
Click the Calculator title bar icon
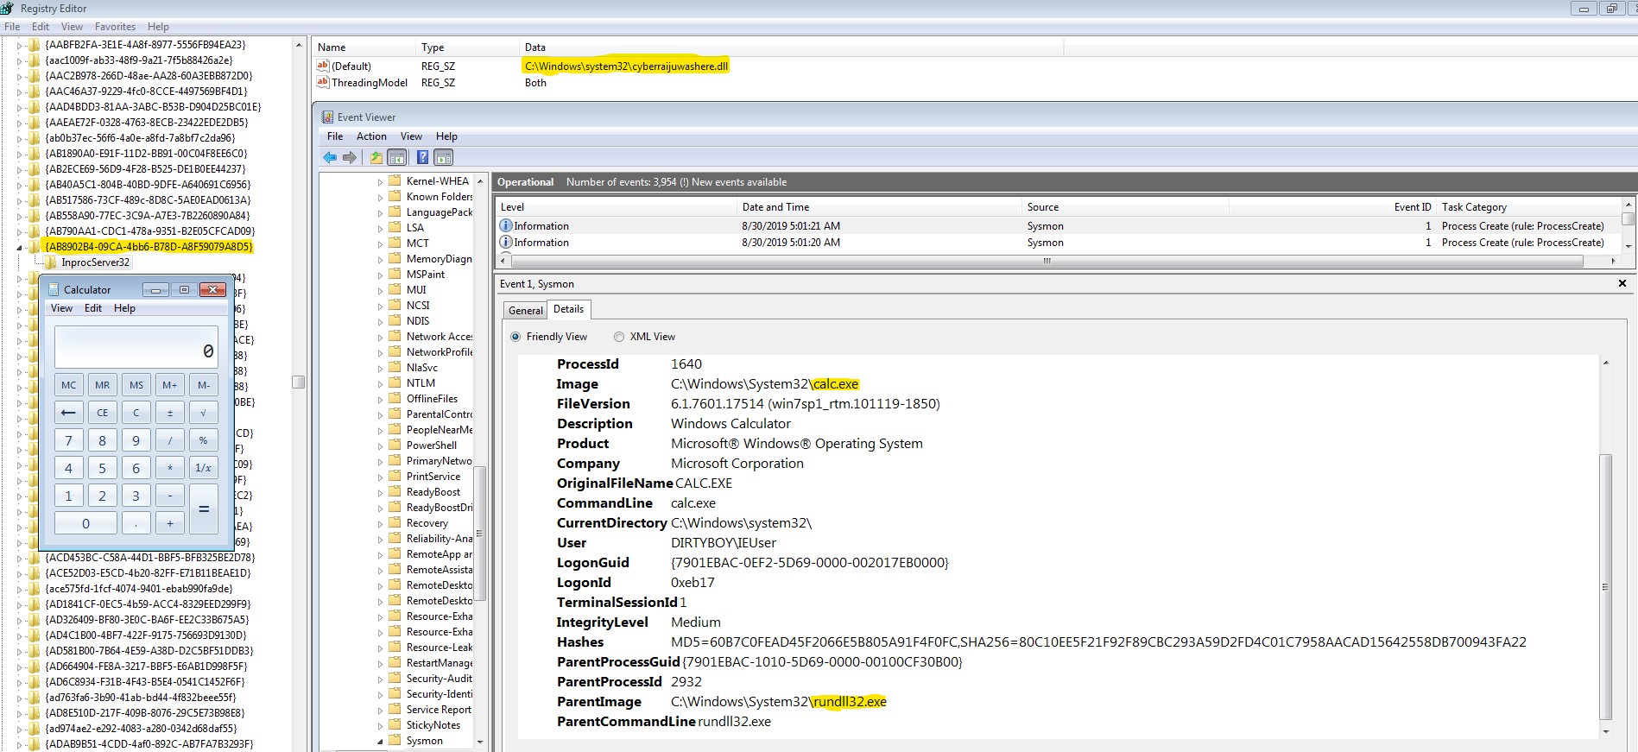(53, 289)
